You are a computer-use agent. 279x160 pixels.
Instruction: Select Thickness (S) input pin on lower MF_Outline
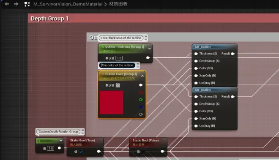tap(196, 97)
